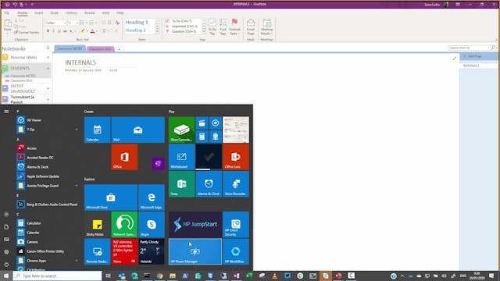500x281 pixels.
Task: Open the Sticky Notes tile
Action: (97, 224)
